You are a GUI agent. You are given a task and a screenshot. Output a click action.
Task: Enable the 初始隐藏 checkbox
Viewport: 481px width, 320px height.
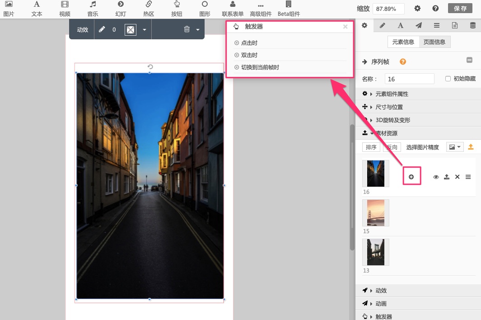[x=448, y=79]
